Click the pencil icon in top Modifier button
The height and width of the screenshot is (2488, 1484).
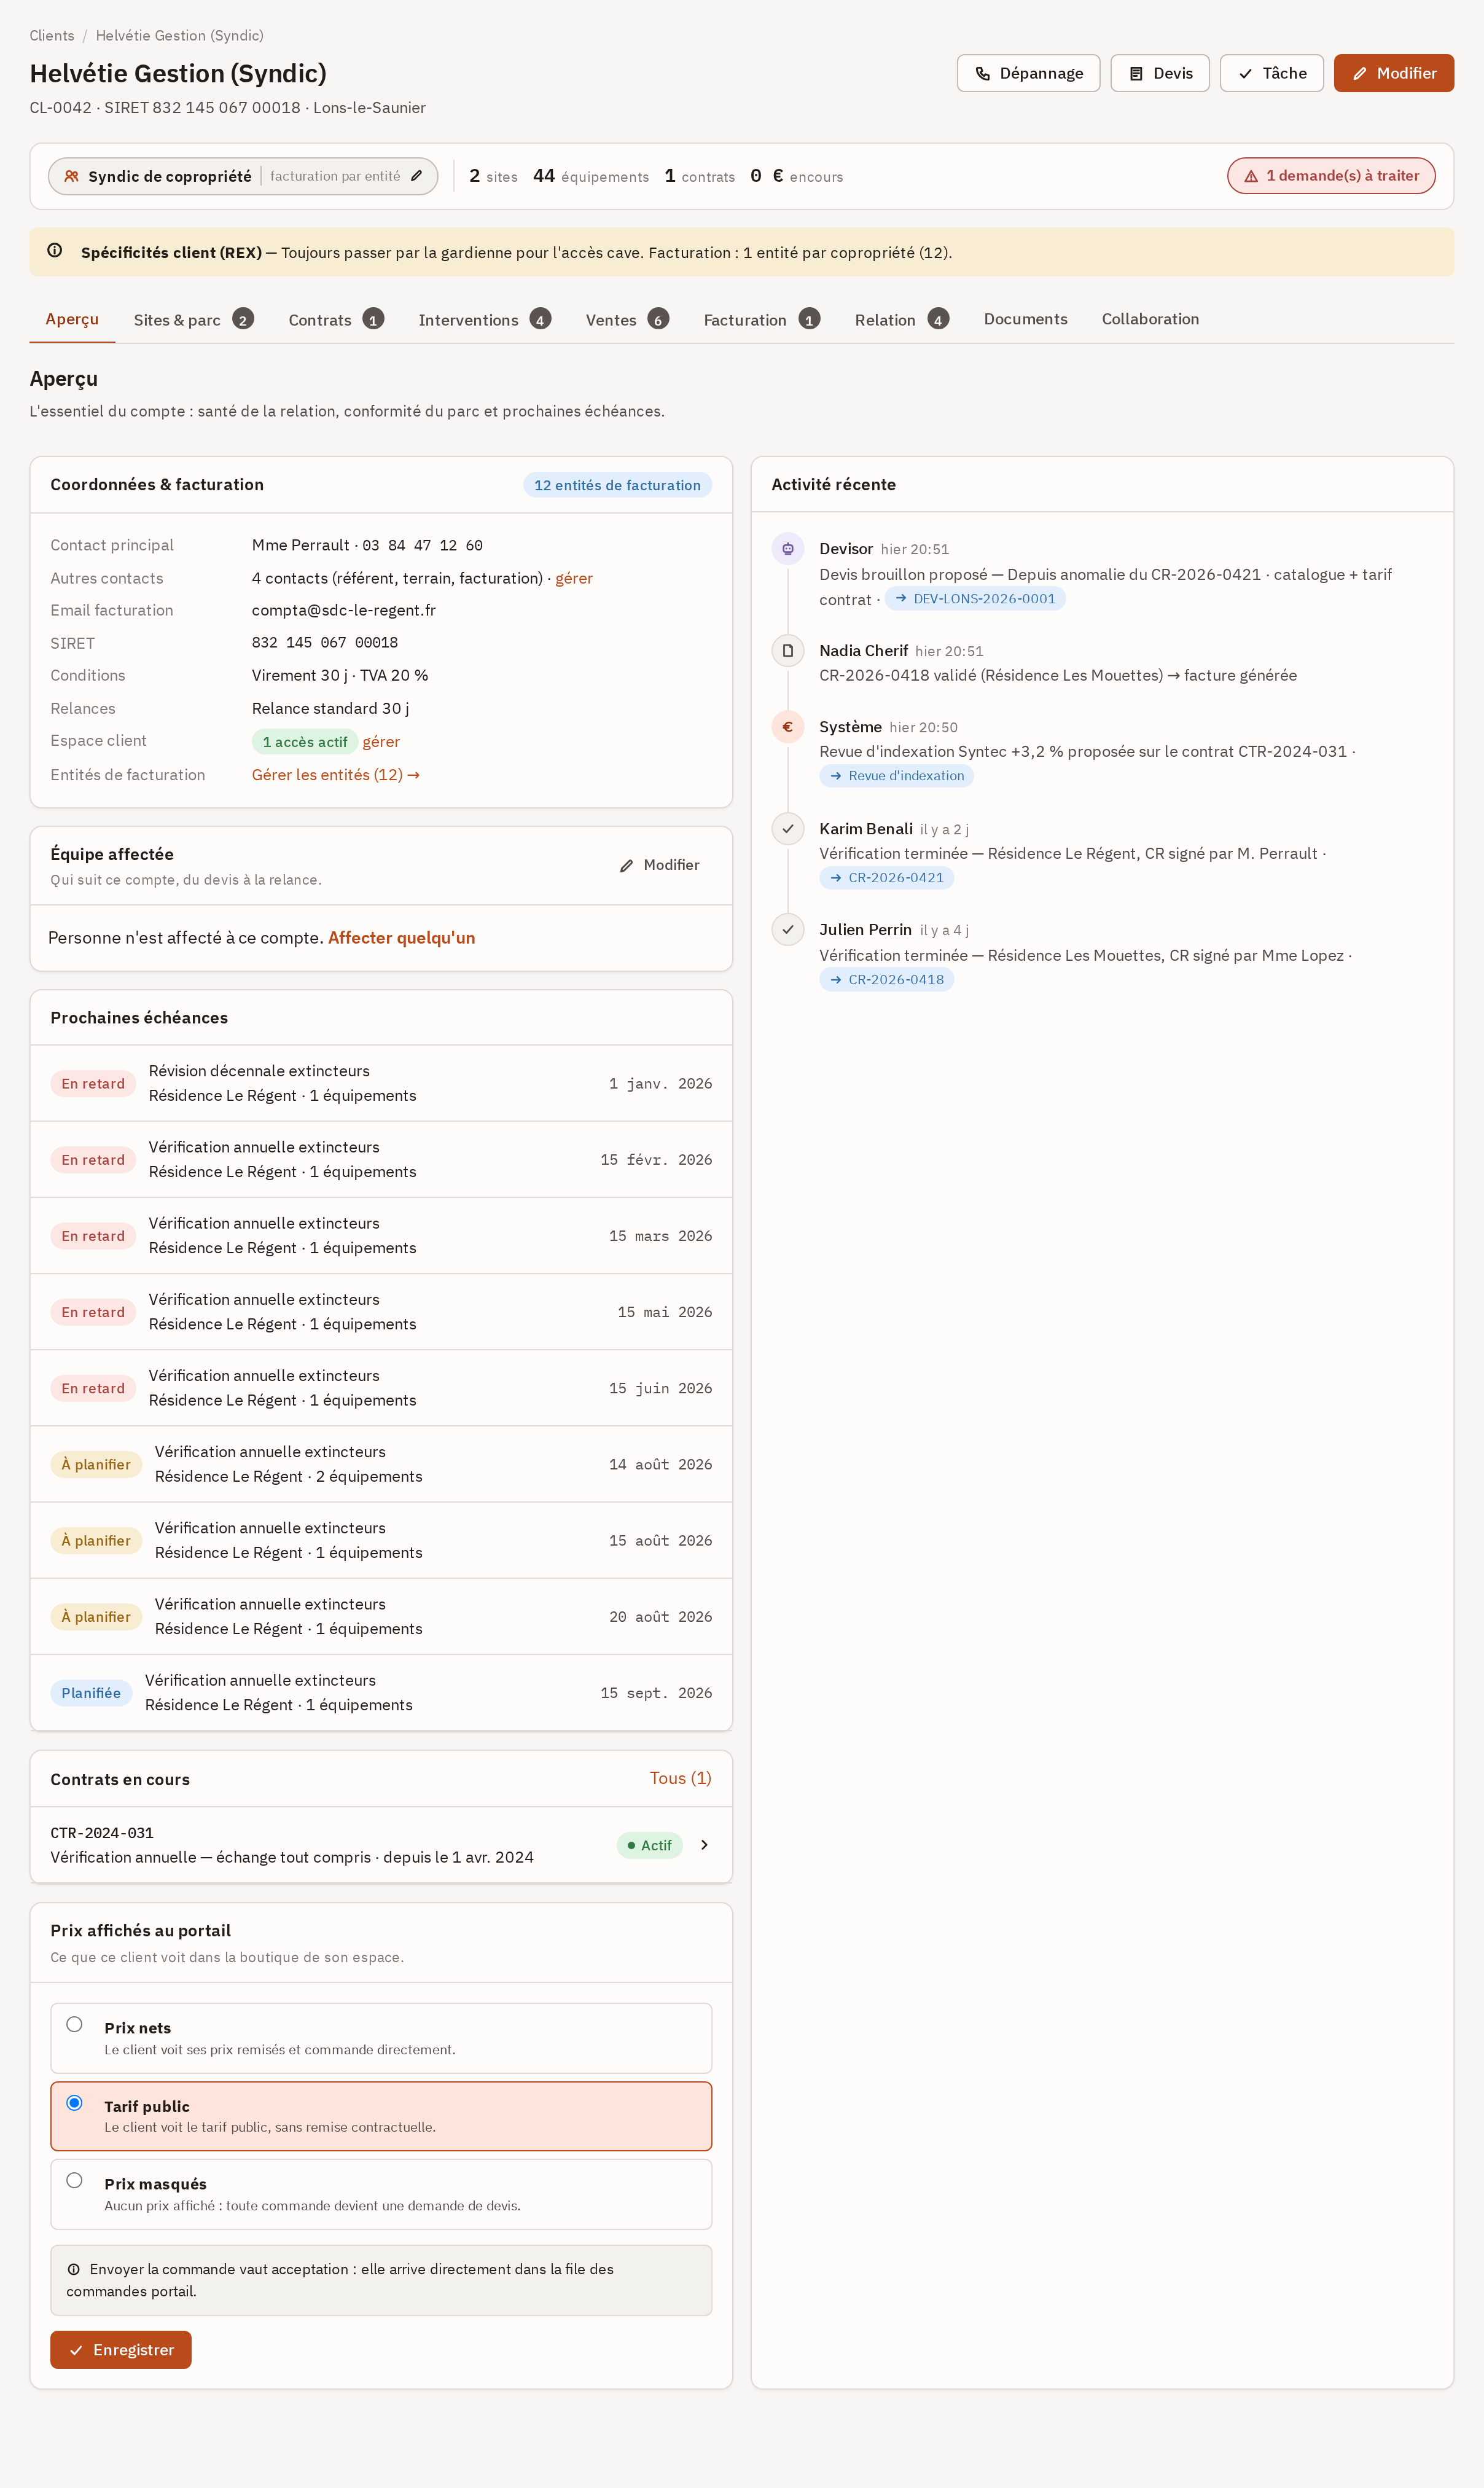(1359, 73)
